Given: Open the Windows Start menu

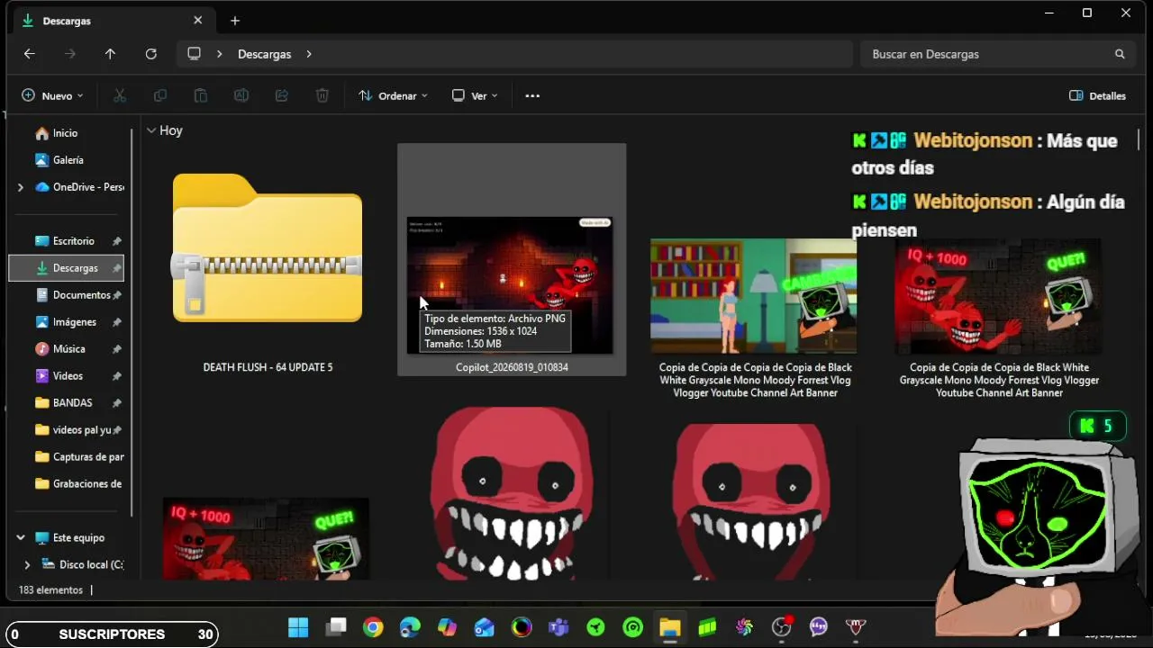Looking at the screenshot, I should coord(298,627).
